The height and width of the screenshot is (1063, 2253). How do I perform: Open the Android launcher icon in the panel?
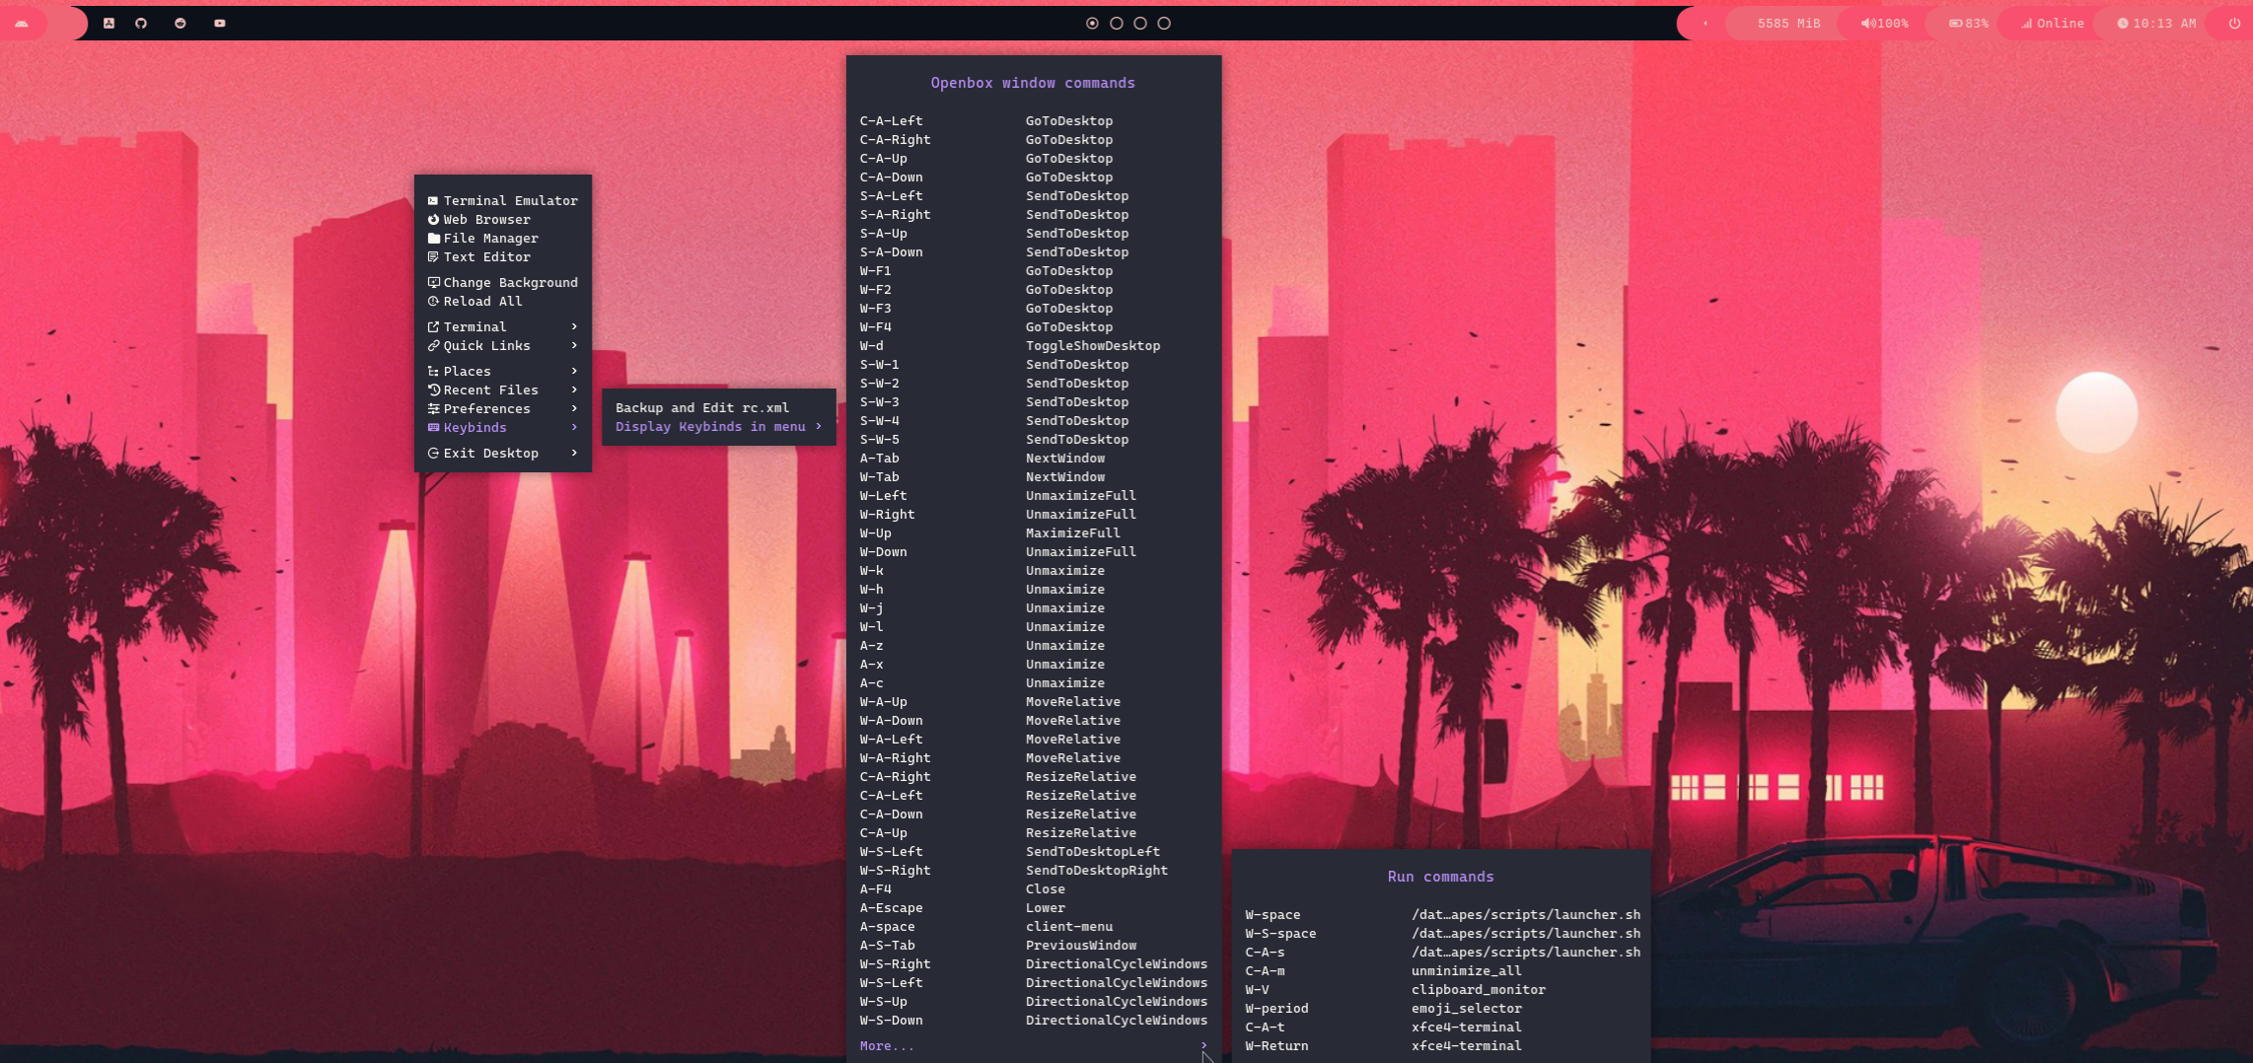click(x=22, y=23)
